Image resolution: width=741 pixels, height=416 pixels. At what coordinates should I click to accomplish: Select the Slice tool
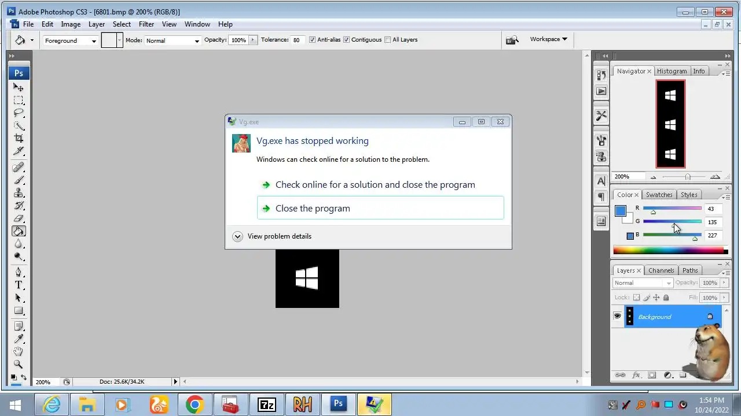(19, 151)
